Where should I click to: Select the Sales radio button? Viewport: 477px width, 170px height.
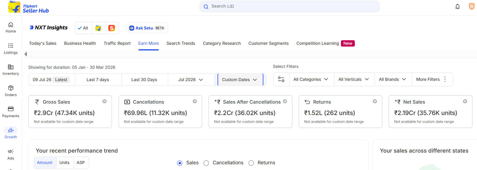pos(180,163)
